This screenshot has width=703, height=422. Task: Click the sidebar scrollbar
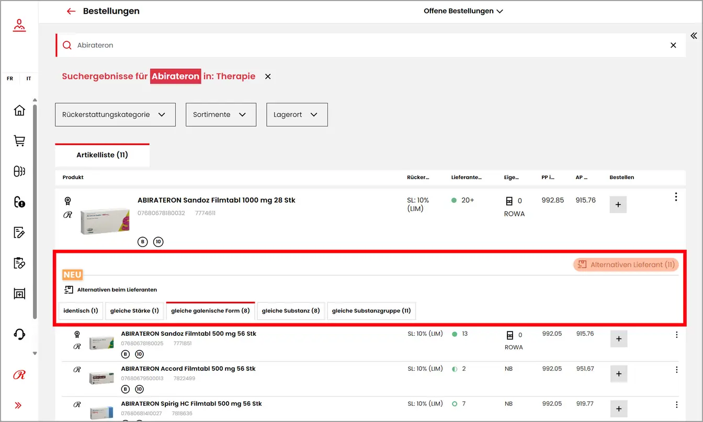(x=35, y=212)
